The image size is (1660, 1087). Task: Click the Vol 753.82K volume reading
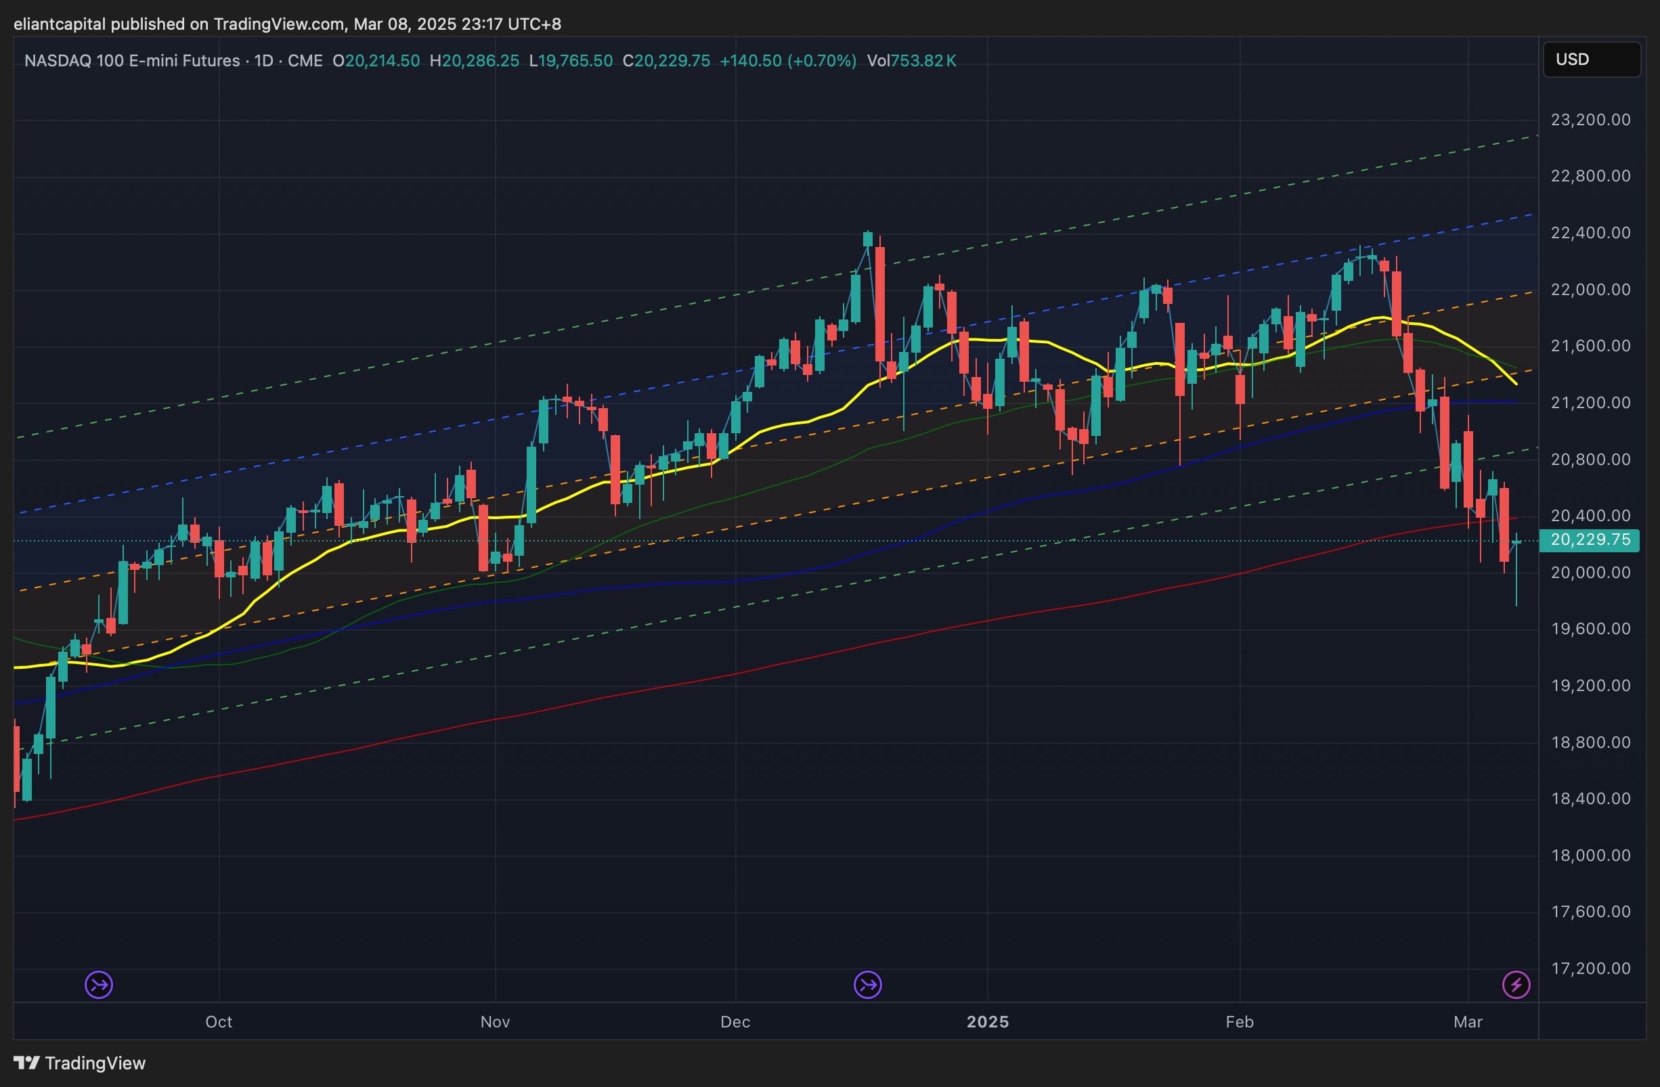pyautogui.click(x=911, y=61)
